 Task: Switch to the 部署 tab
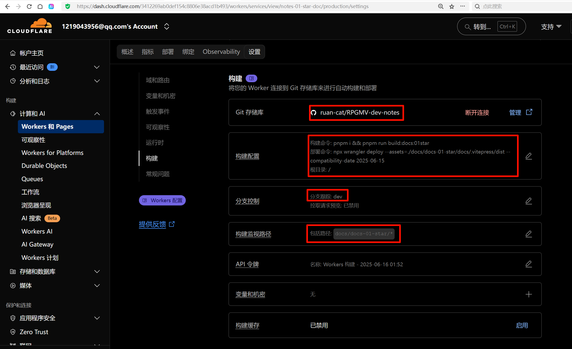click(x=168, y=52)
